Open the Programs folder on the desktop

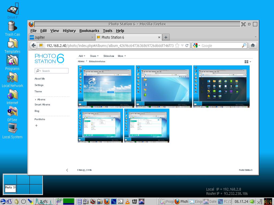click(x=12, y=62)
